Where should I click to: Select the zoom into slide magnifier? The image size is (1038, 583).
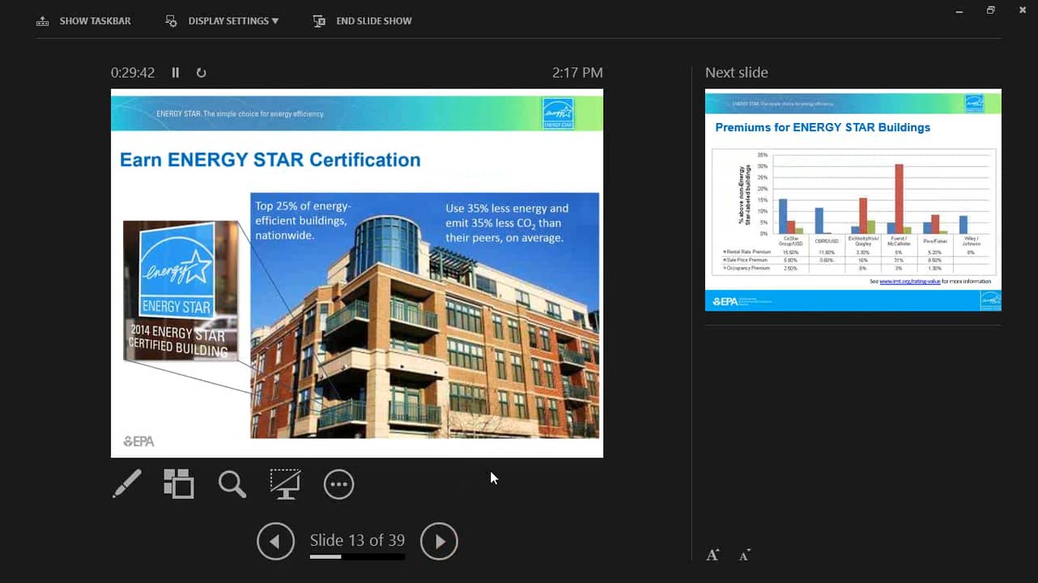coord(232,484)
